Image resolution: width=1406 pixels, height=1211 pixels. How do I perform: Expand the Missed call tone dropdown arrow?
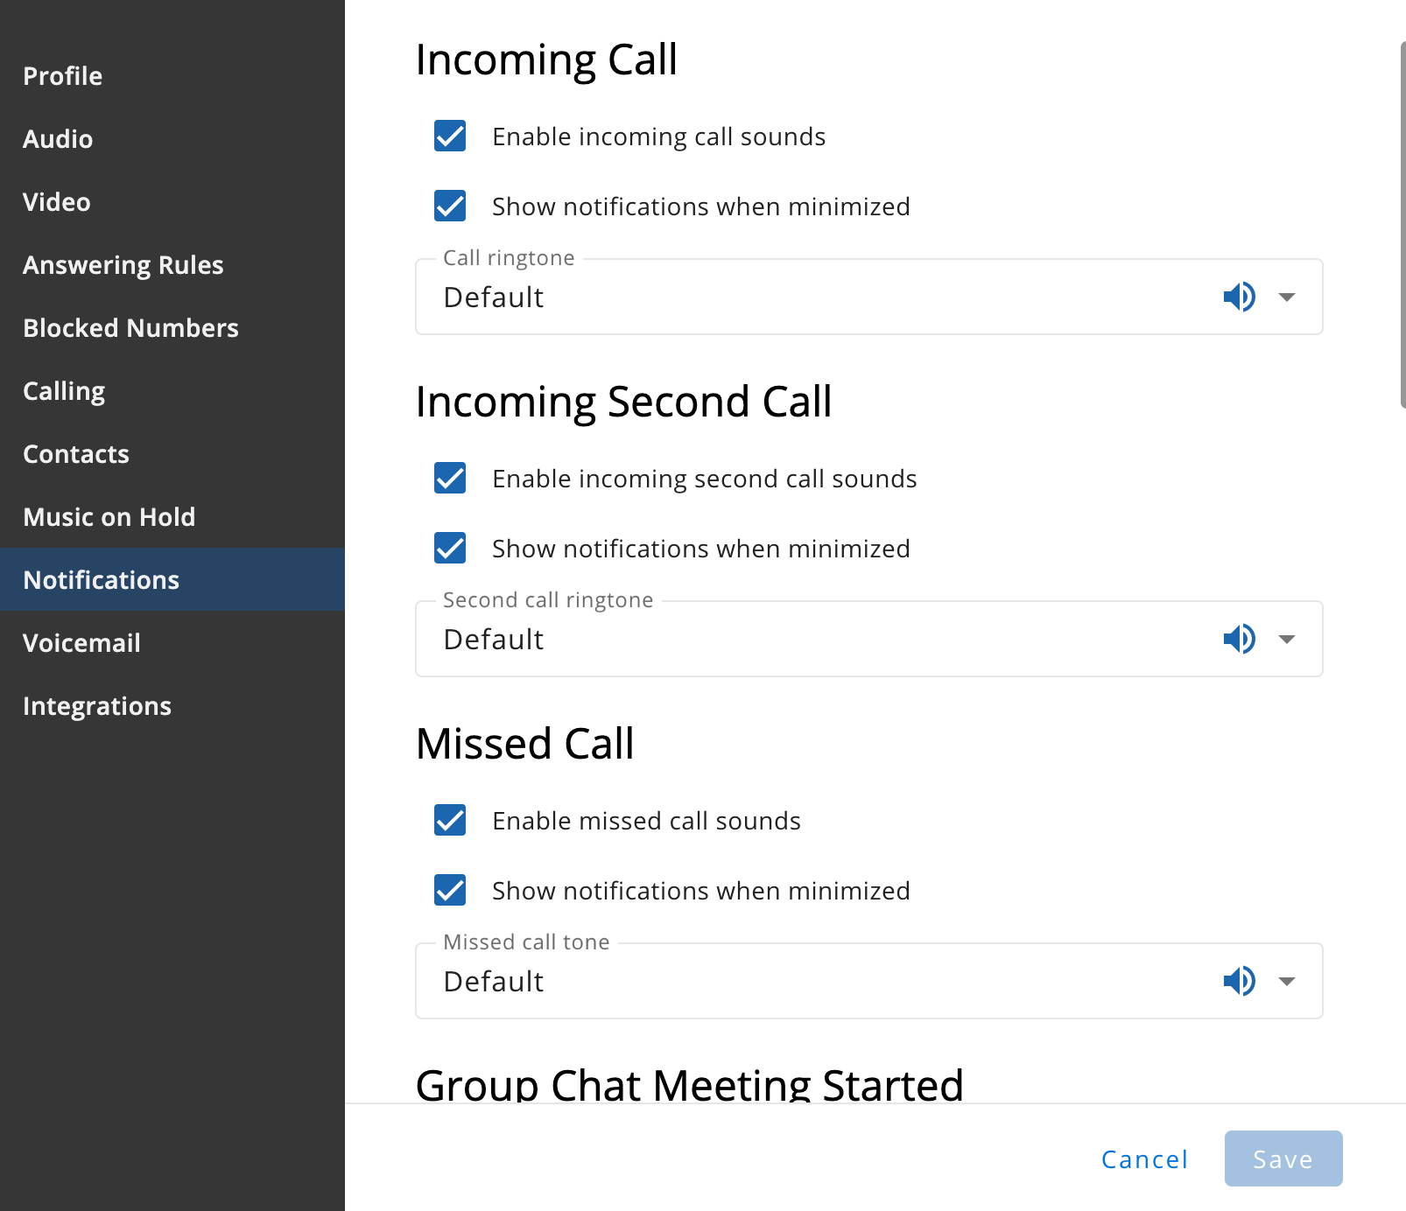pos(1287,982)
